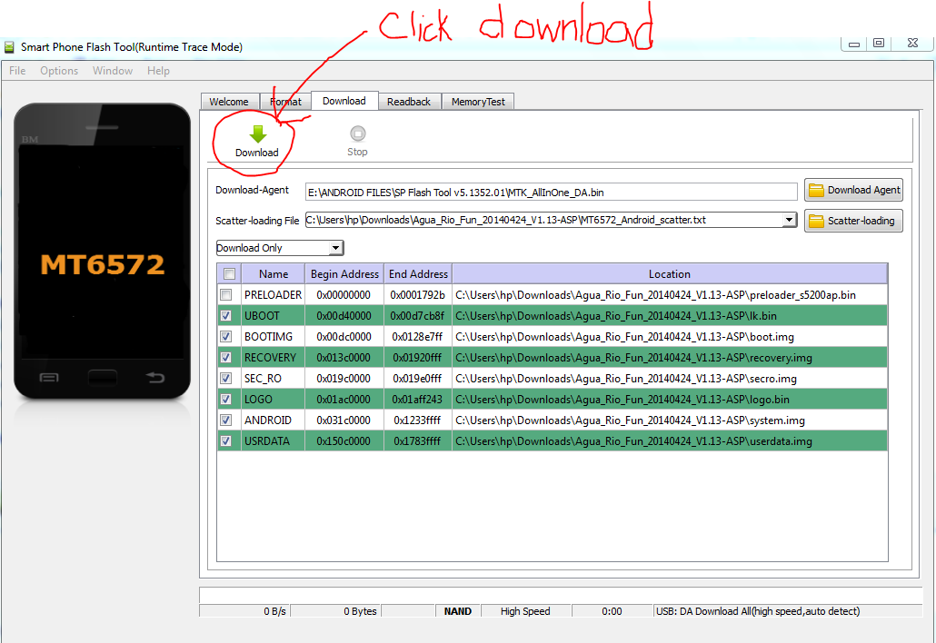Click the Begin Address column header

[344, 273]
